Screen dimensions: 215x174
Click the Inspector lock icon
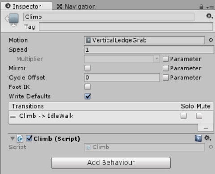[x=202, y=7]
